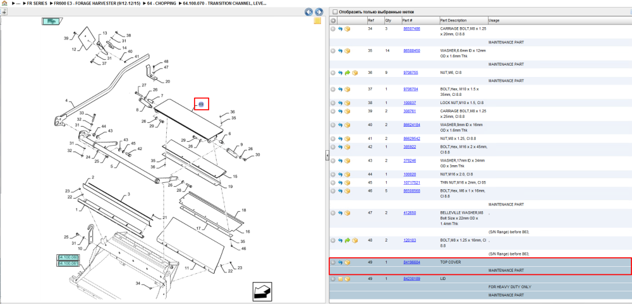Click the 'LID' description text
The image size is (632, 304).
[442, 279]
